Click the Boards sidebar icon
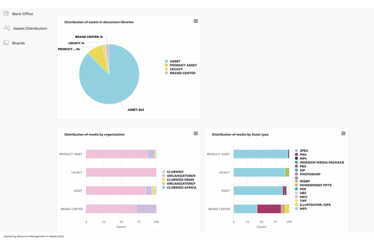This screenshot has height=249, width=374. [6, 43]
